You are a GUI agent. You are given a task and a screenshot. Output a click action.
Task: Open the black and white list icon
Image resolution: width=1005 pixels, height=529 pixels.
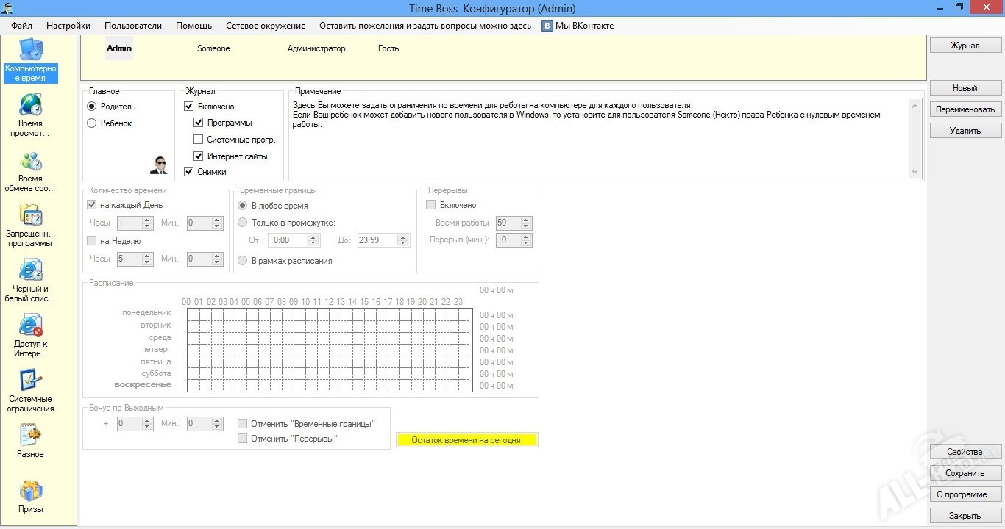click(30, 270)
